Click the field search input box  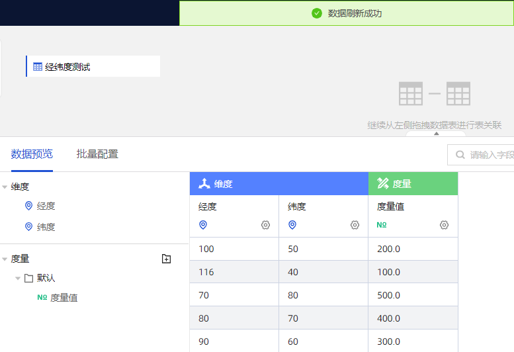point(490,155)
